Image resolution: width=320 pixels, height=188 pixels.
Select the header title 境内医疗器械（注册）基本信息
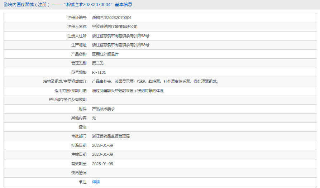[70, 5]
